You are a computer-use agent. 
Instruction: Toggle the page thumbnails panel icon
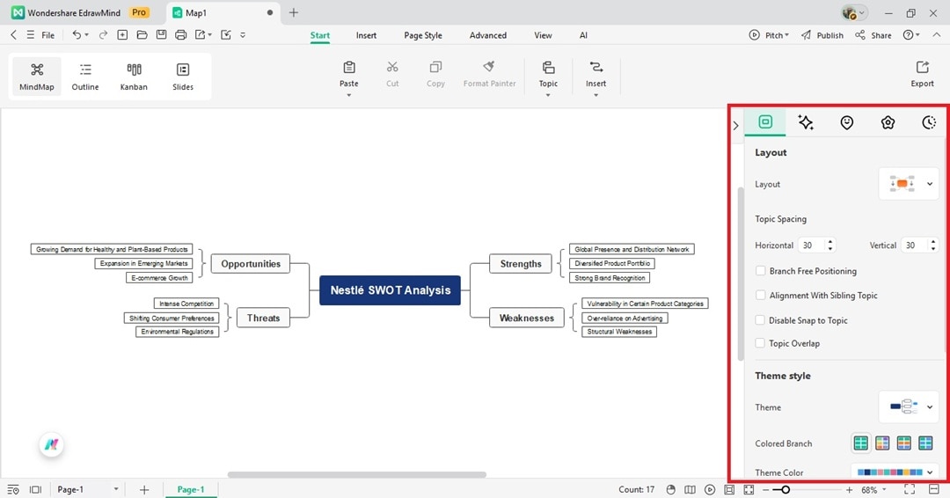[x=35, y=489]
